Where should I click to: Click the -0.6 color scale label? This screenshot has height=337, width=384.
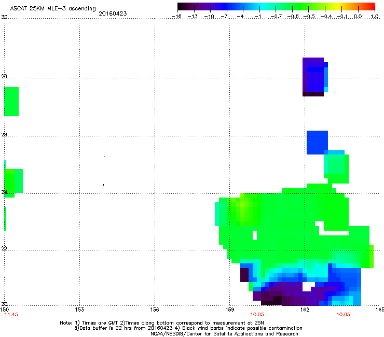[x=293, y=17]
